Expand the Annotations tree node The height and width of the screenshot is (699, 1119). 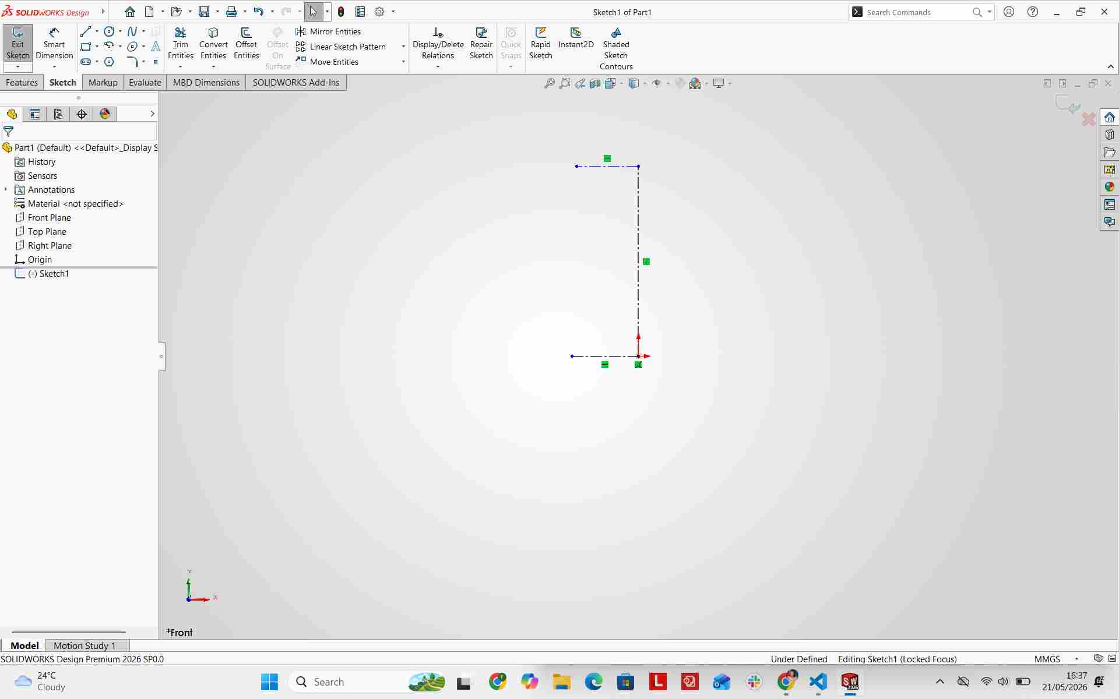click(6, 189)
